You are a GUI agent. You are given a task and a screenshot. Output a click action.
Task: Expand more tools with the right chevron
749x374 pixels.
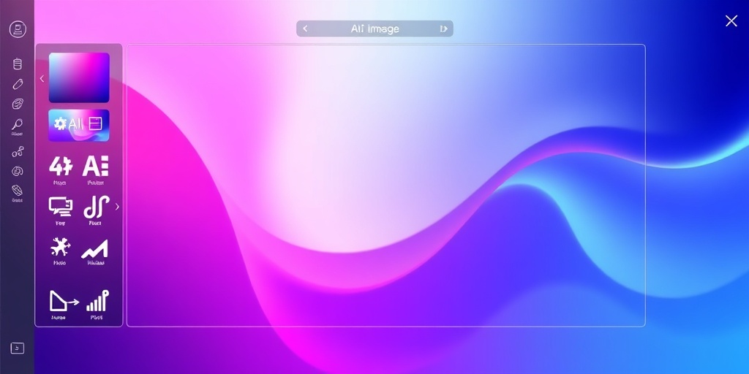point(117,207)
